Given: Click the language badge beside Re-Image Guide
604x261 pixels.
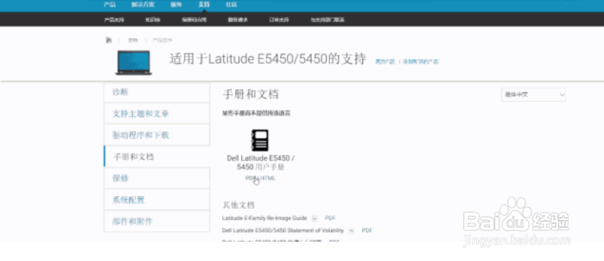Looking at the screenshot, I should pyautogui.click(x=315, y=218).
